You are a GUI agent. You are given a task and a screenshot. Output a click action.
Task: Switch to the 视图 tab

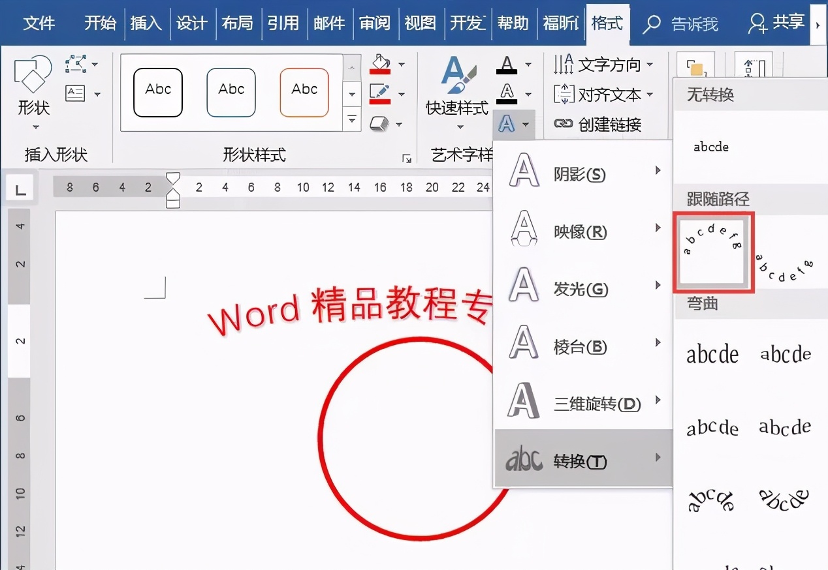[x=420, y=24]
